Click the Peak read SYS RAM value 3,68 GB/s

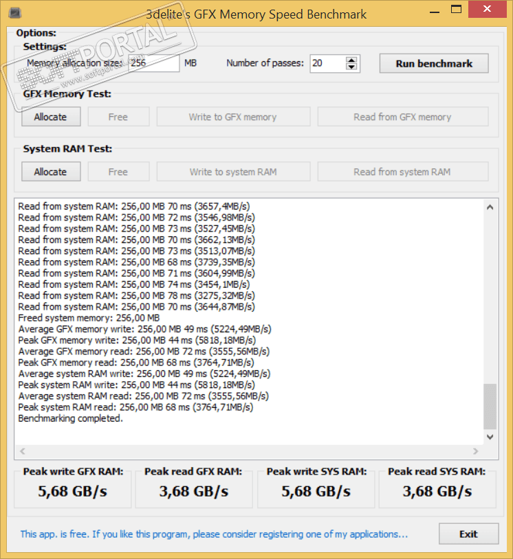click(437, 492)
